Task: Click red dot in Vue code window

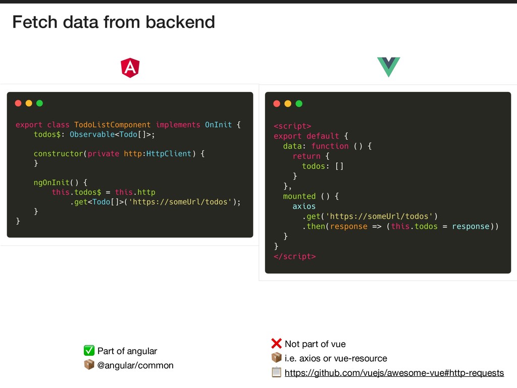Action: [x=277, y=104]
